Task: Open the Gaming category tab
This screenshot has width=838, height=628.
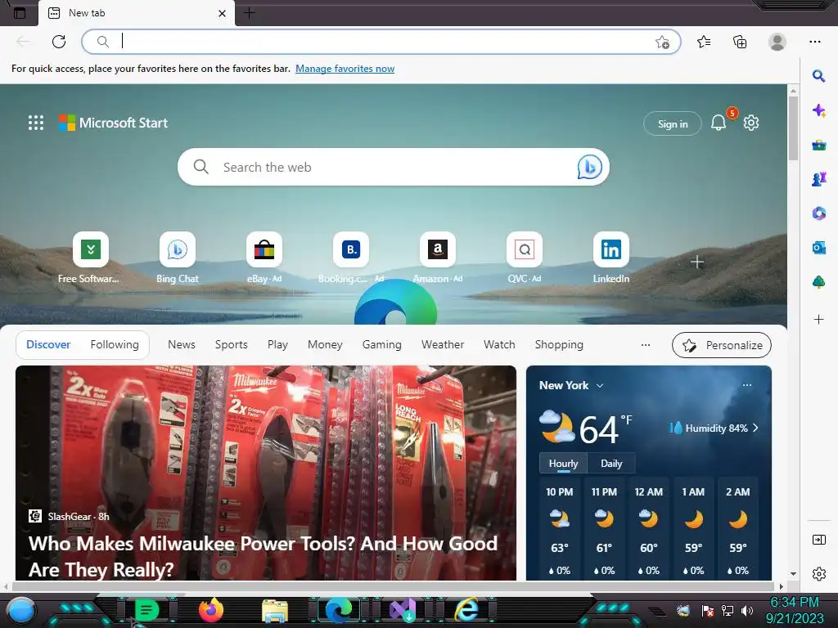Action: tap(381, 344)
